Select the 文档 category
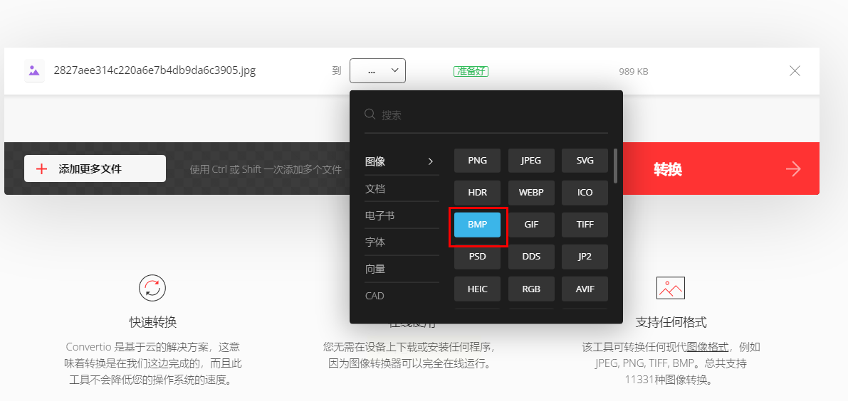 click(402, 189)
